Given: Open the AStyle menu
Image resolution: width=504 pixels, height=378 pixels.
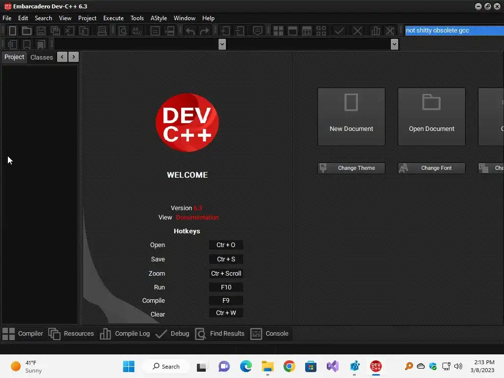Looking at the screenshot, I should click(x=159, y=18).
